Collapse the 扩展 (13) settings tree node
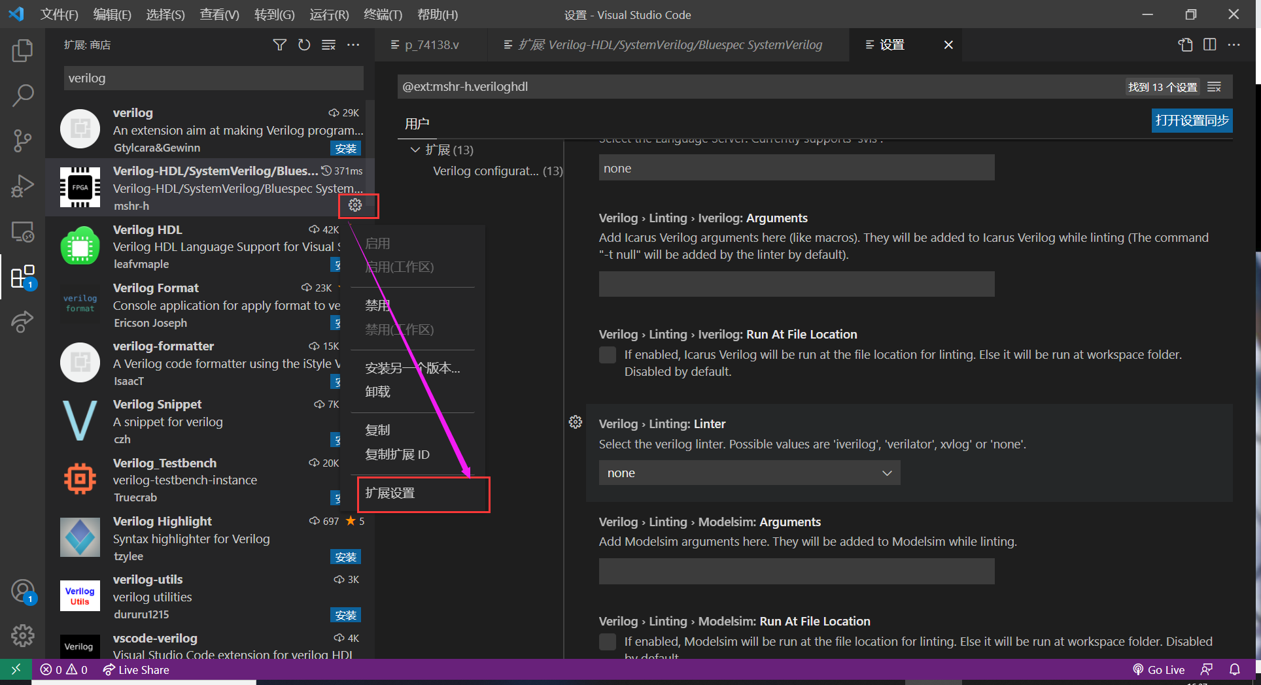 point(415,150)
